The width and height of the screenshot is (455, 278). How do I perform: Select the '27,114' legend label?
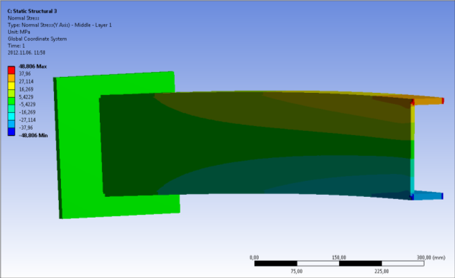(x=26, y=82)
